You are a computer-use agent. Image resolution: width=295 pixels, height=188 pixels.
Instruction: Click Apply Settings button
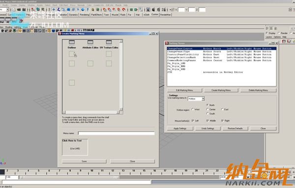[x=180, y=128]
